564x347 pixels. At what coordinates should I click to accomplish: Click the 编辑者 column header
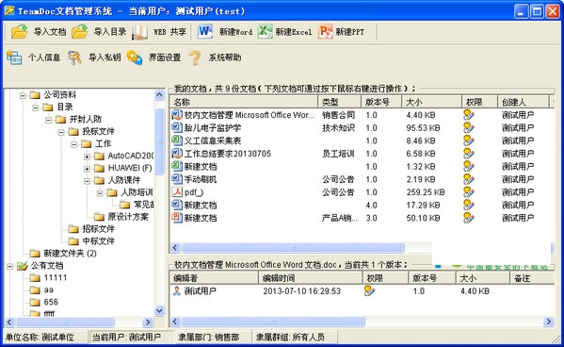click(x=214, y=278)
